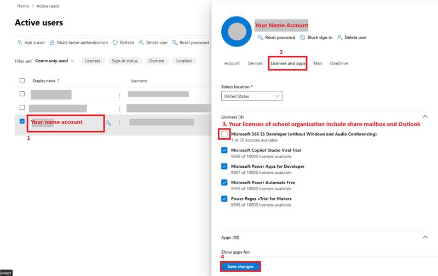This screenshot has height=276, width=438.
Task: Click the Reset password key icon in the user panel
Action: pyautogui.click(x=260, y=37)
